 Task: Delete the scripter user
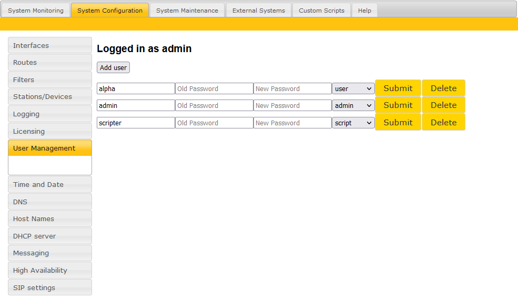pos(443,122)
